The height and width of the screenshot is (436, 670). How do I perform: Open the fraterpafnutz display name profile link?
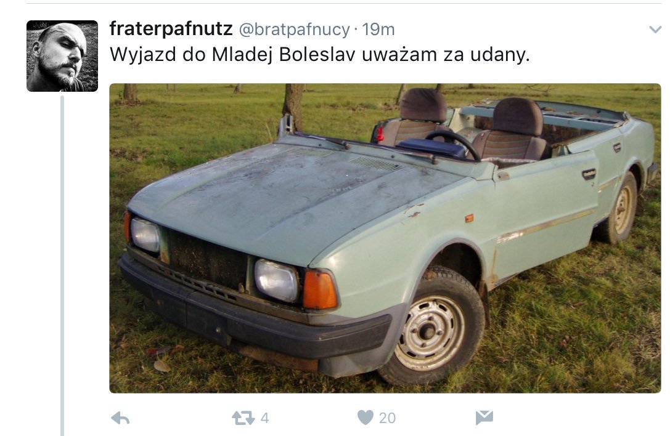click(171, 28)
